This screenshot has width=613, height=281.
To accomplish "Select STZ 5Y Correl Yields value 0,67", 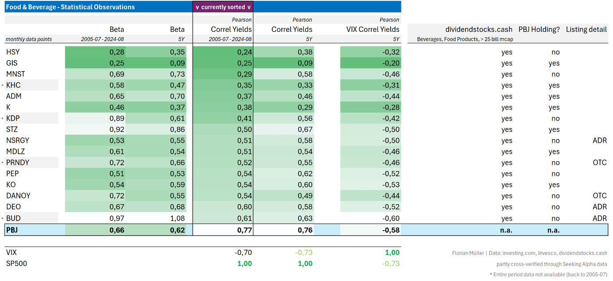I will (x=305, y=129).
